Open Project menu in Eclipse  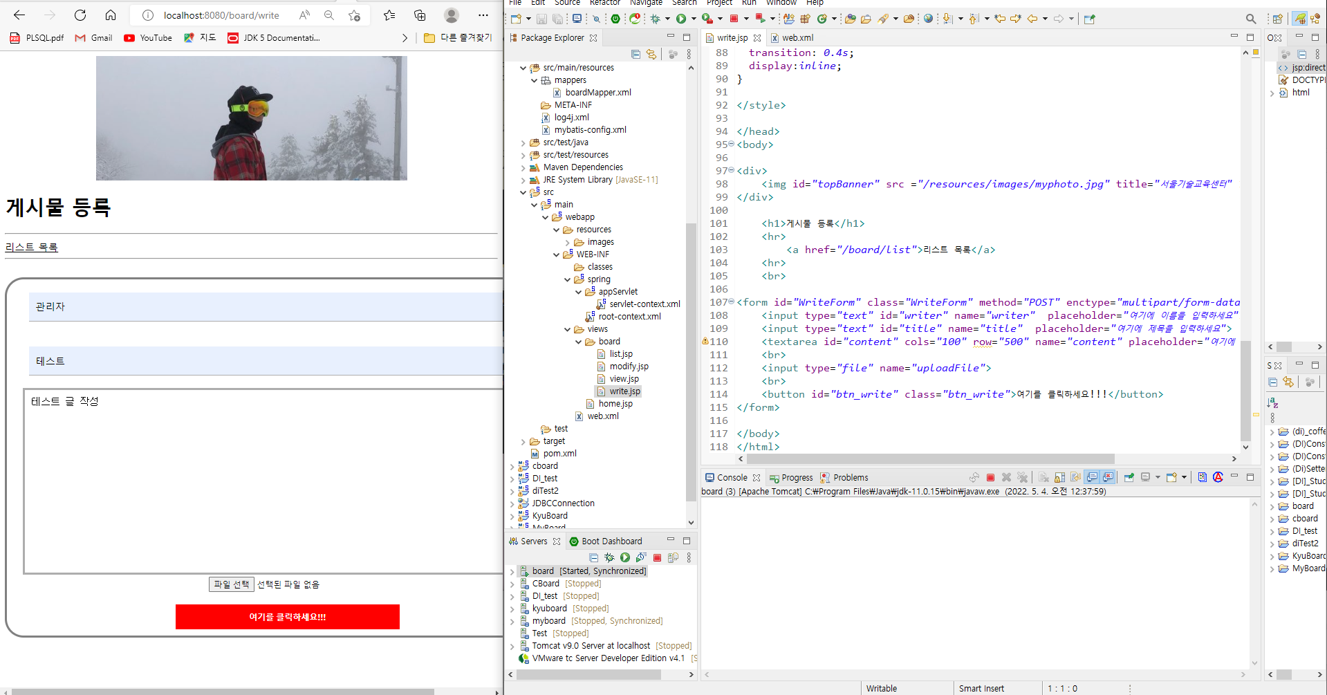pyautogui.click(x=719, y=3)
